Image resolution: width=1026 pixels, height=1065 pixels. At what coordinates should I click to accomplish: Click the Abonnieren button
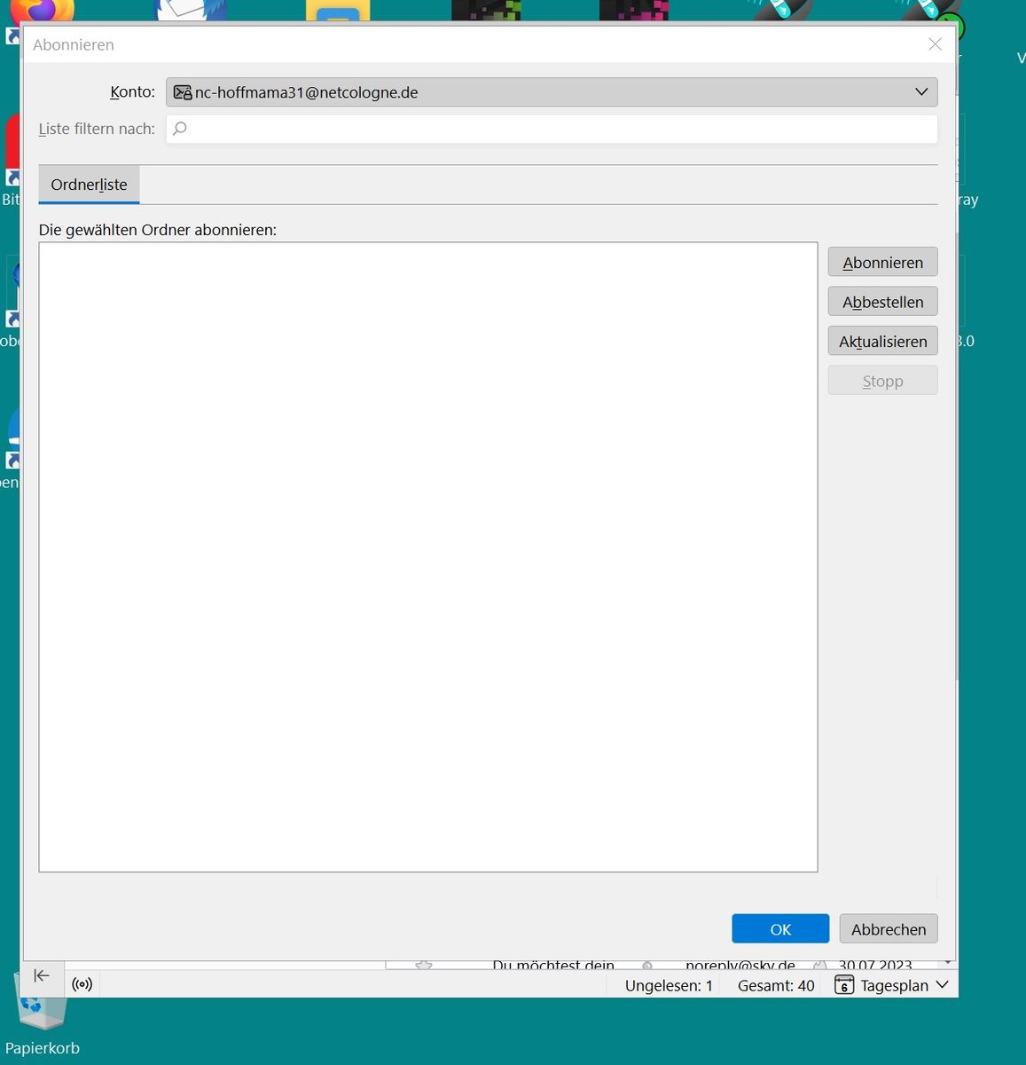[x=882, y=263]
